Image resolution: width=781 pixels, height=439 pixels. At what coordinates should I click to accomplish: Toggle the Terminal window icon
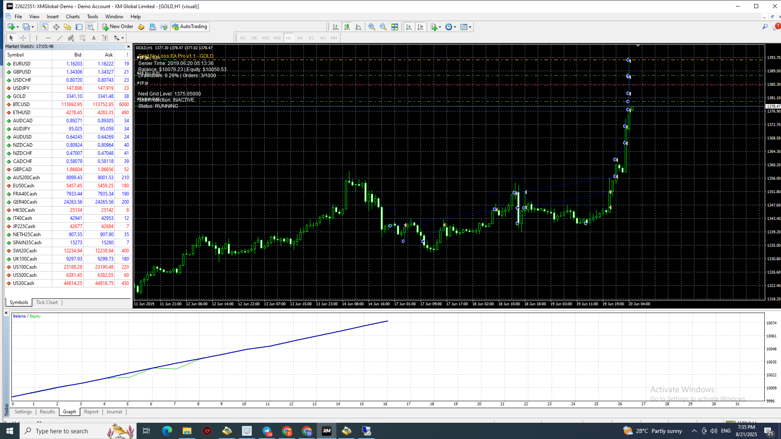(79, 27)
